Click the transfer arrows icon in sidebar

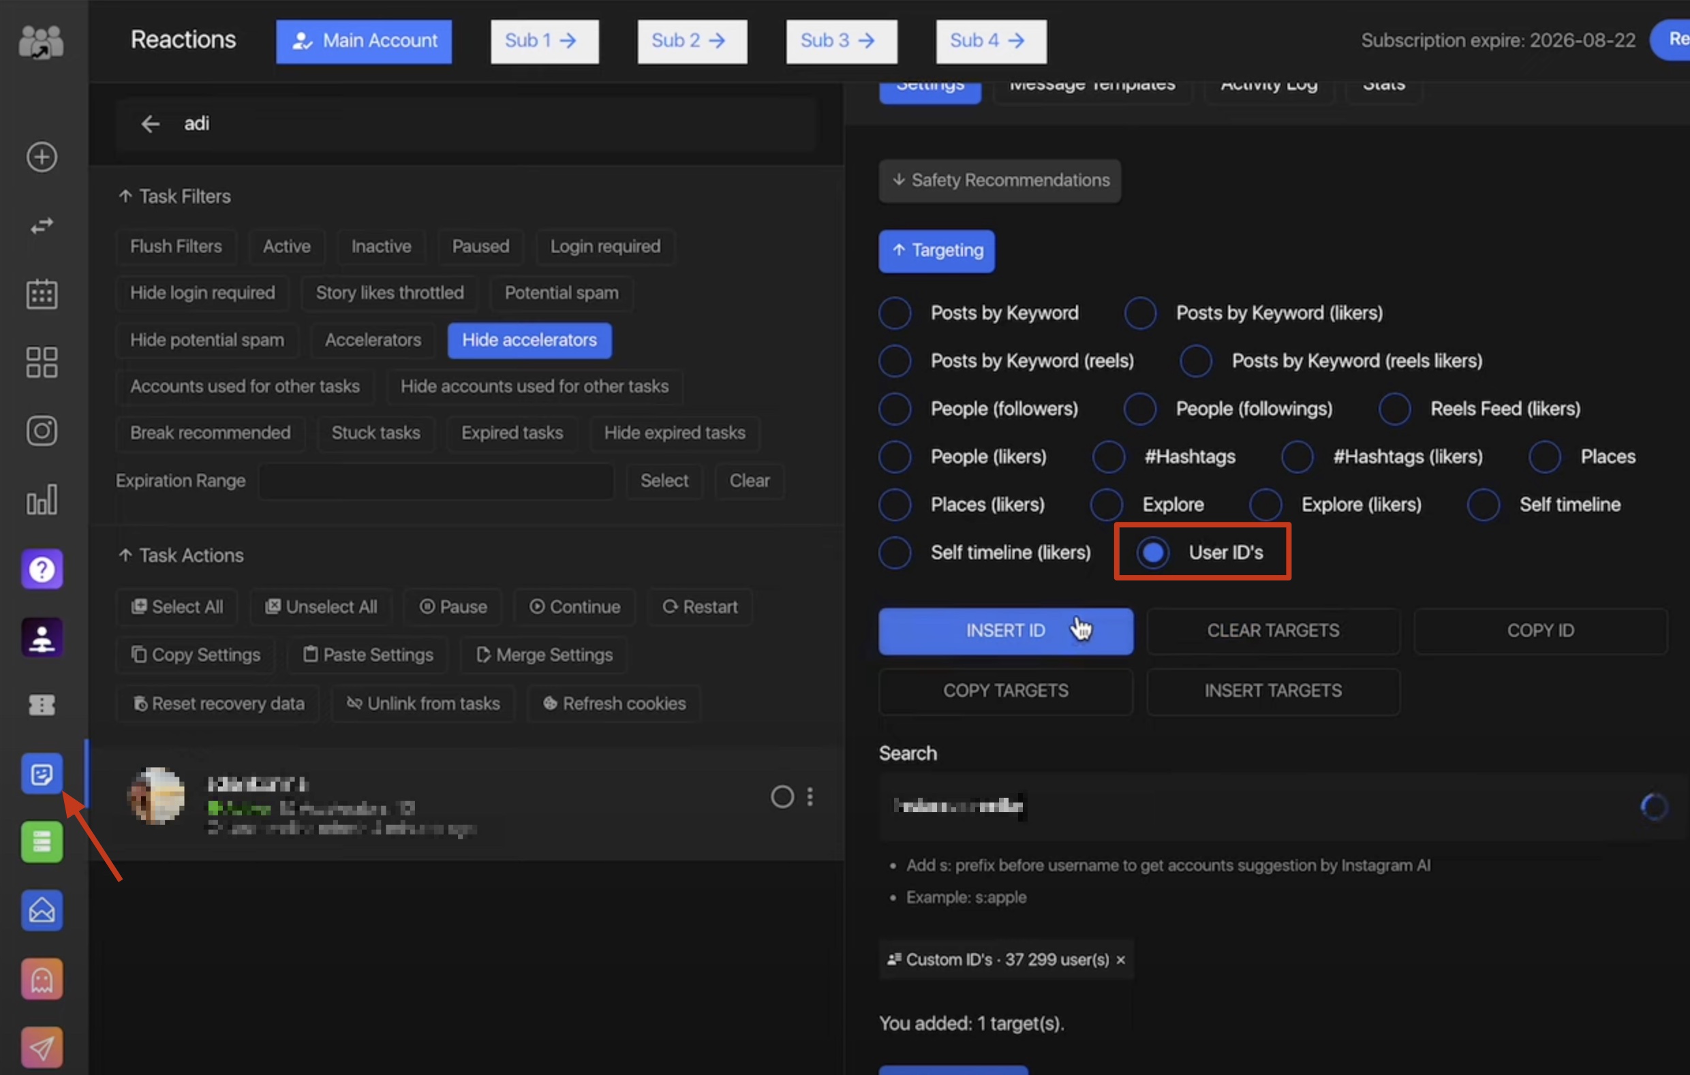click(x=42, y=225)
